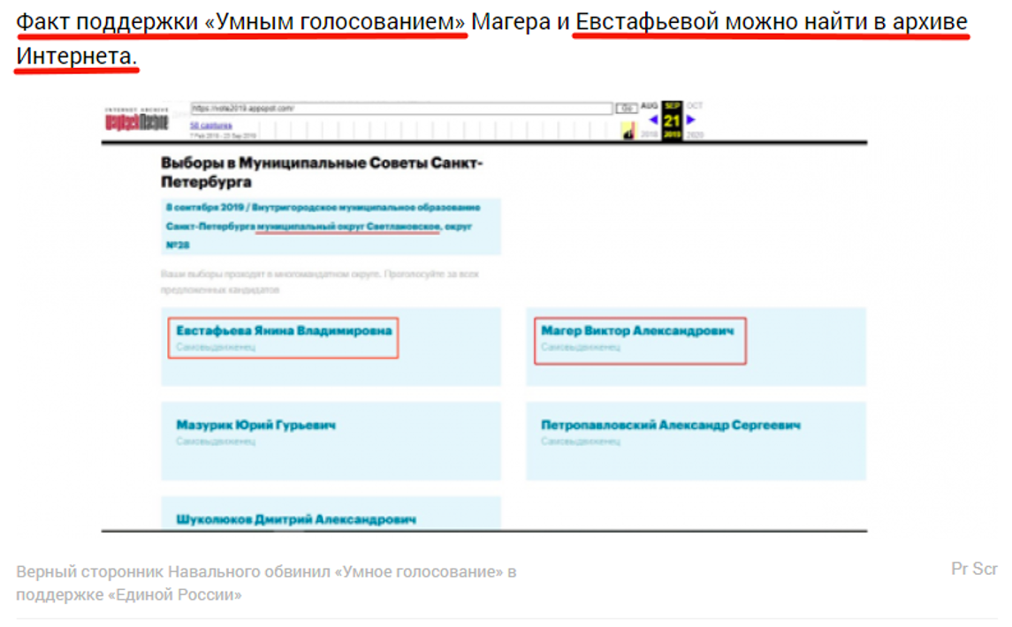
Task: Click heading 'Выборы в Муниципальные Советы Санкт-Петербурга'
Action: (x=322, y=172)
